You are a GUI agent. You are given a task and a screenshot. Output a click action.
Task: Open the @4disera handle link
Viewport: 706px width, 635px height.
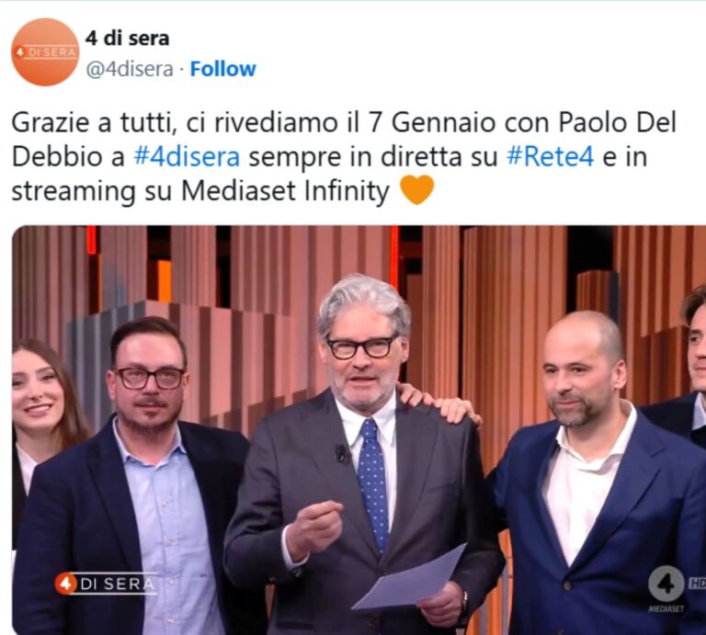pyautogui.click(x=130, y=69)
